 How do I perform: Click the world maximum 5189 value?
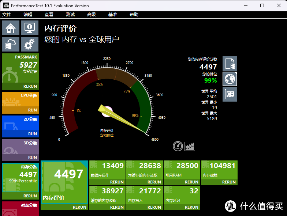[x=212, y=118]
